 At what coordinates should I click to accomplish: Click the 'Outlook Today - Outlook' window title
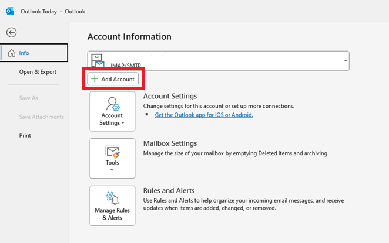53,11
